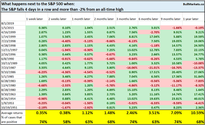Click the '3 months later' column header

126,19
